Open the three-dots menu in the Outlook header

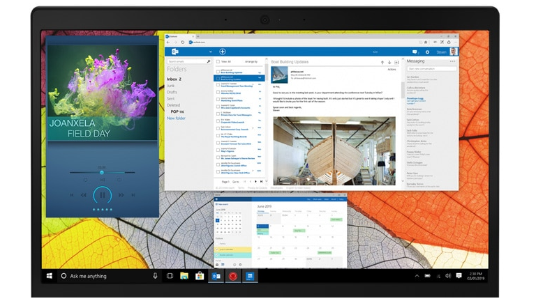tap(375, 52)
